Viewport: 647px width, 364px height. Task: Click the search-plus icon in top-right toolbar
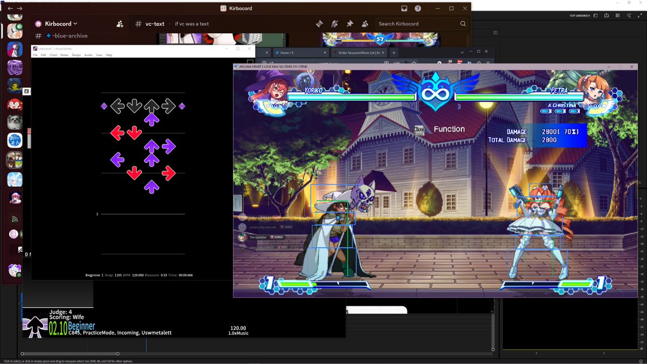pos(629,16)
